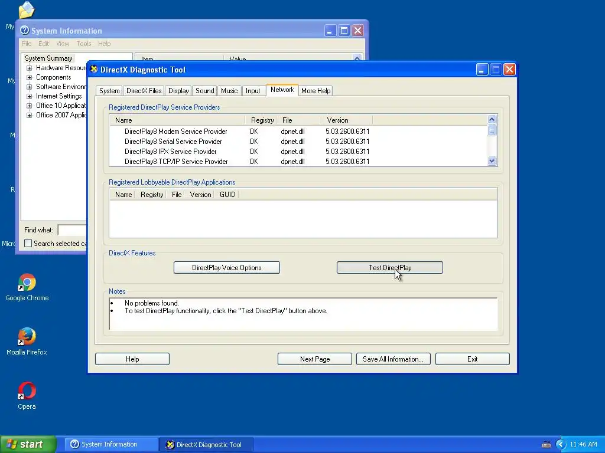605x453 pixels.
Task: Minimize the DirectX Diagnostic Tool window
Action: [482, 70]
